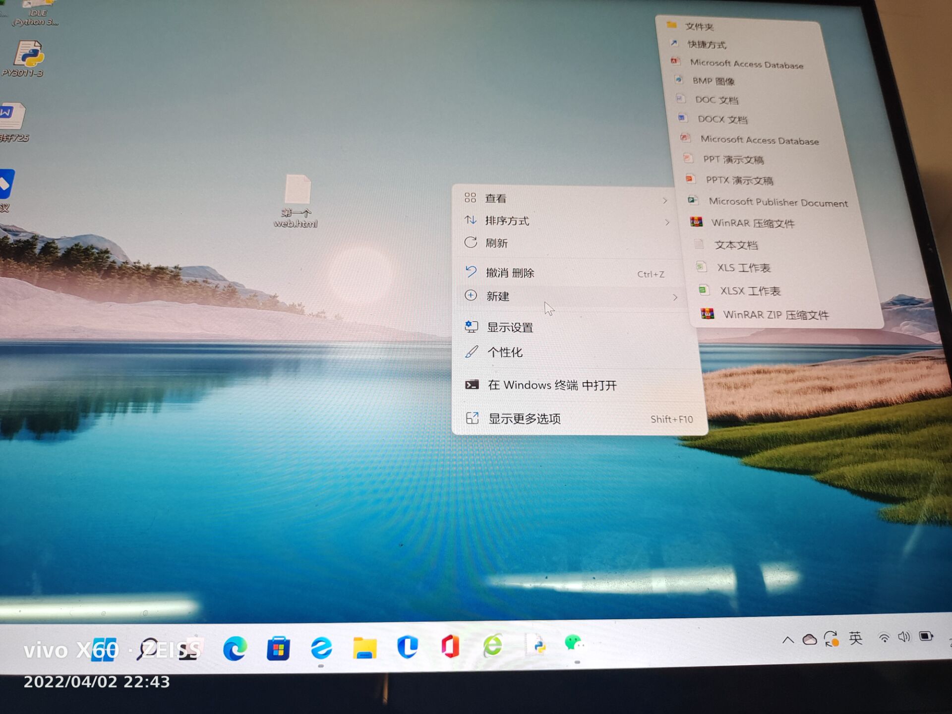Select the 第一个web.html desktop file
The height and width of the screenshot is (714, 952).
(x=297, y=201)
